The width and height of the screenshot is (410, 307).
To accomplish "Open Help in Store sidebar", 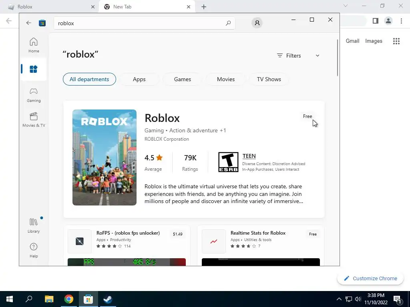I will click(x=34, y=250).
